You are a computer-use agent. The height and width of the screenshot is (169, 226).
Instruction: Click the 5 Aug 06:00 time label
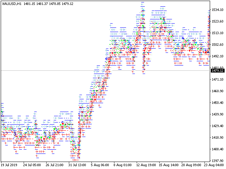click(100, 165)
